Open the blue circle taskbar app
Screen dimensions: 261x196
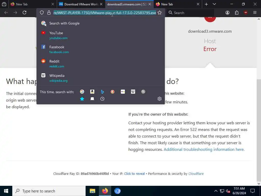[117, 191]
